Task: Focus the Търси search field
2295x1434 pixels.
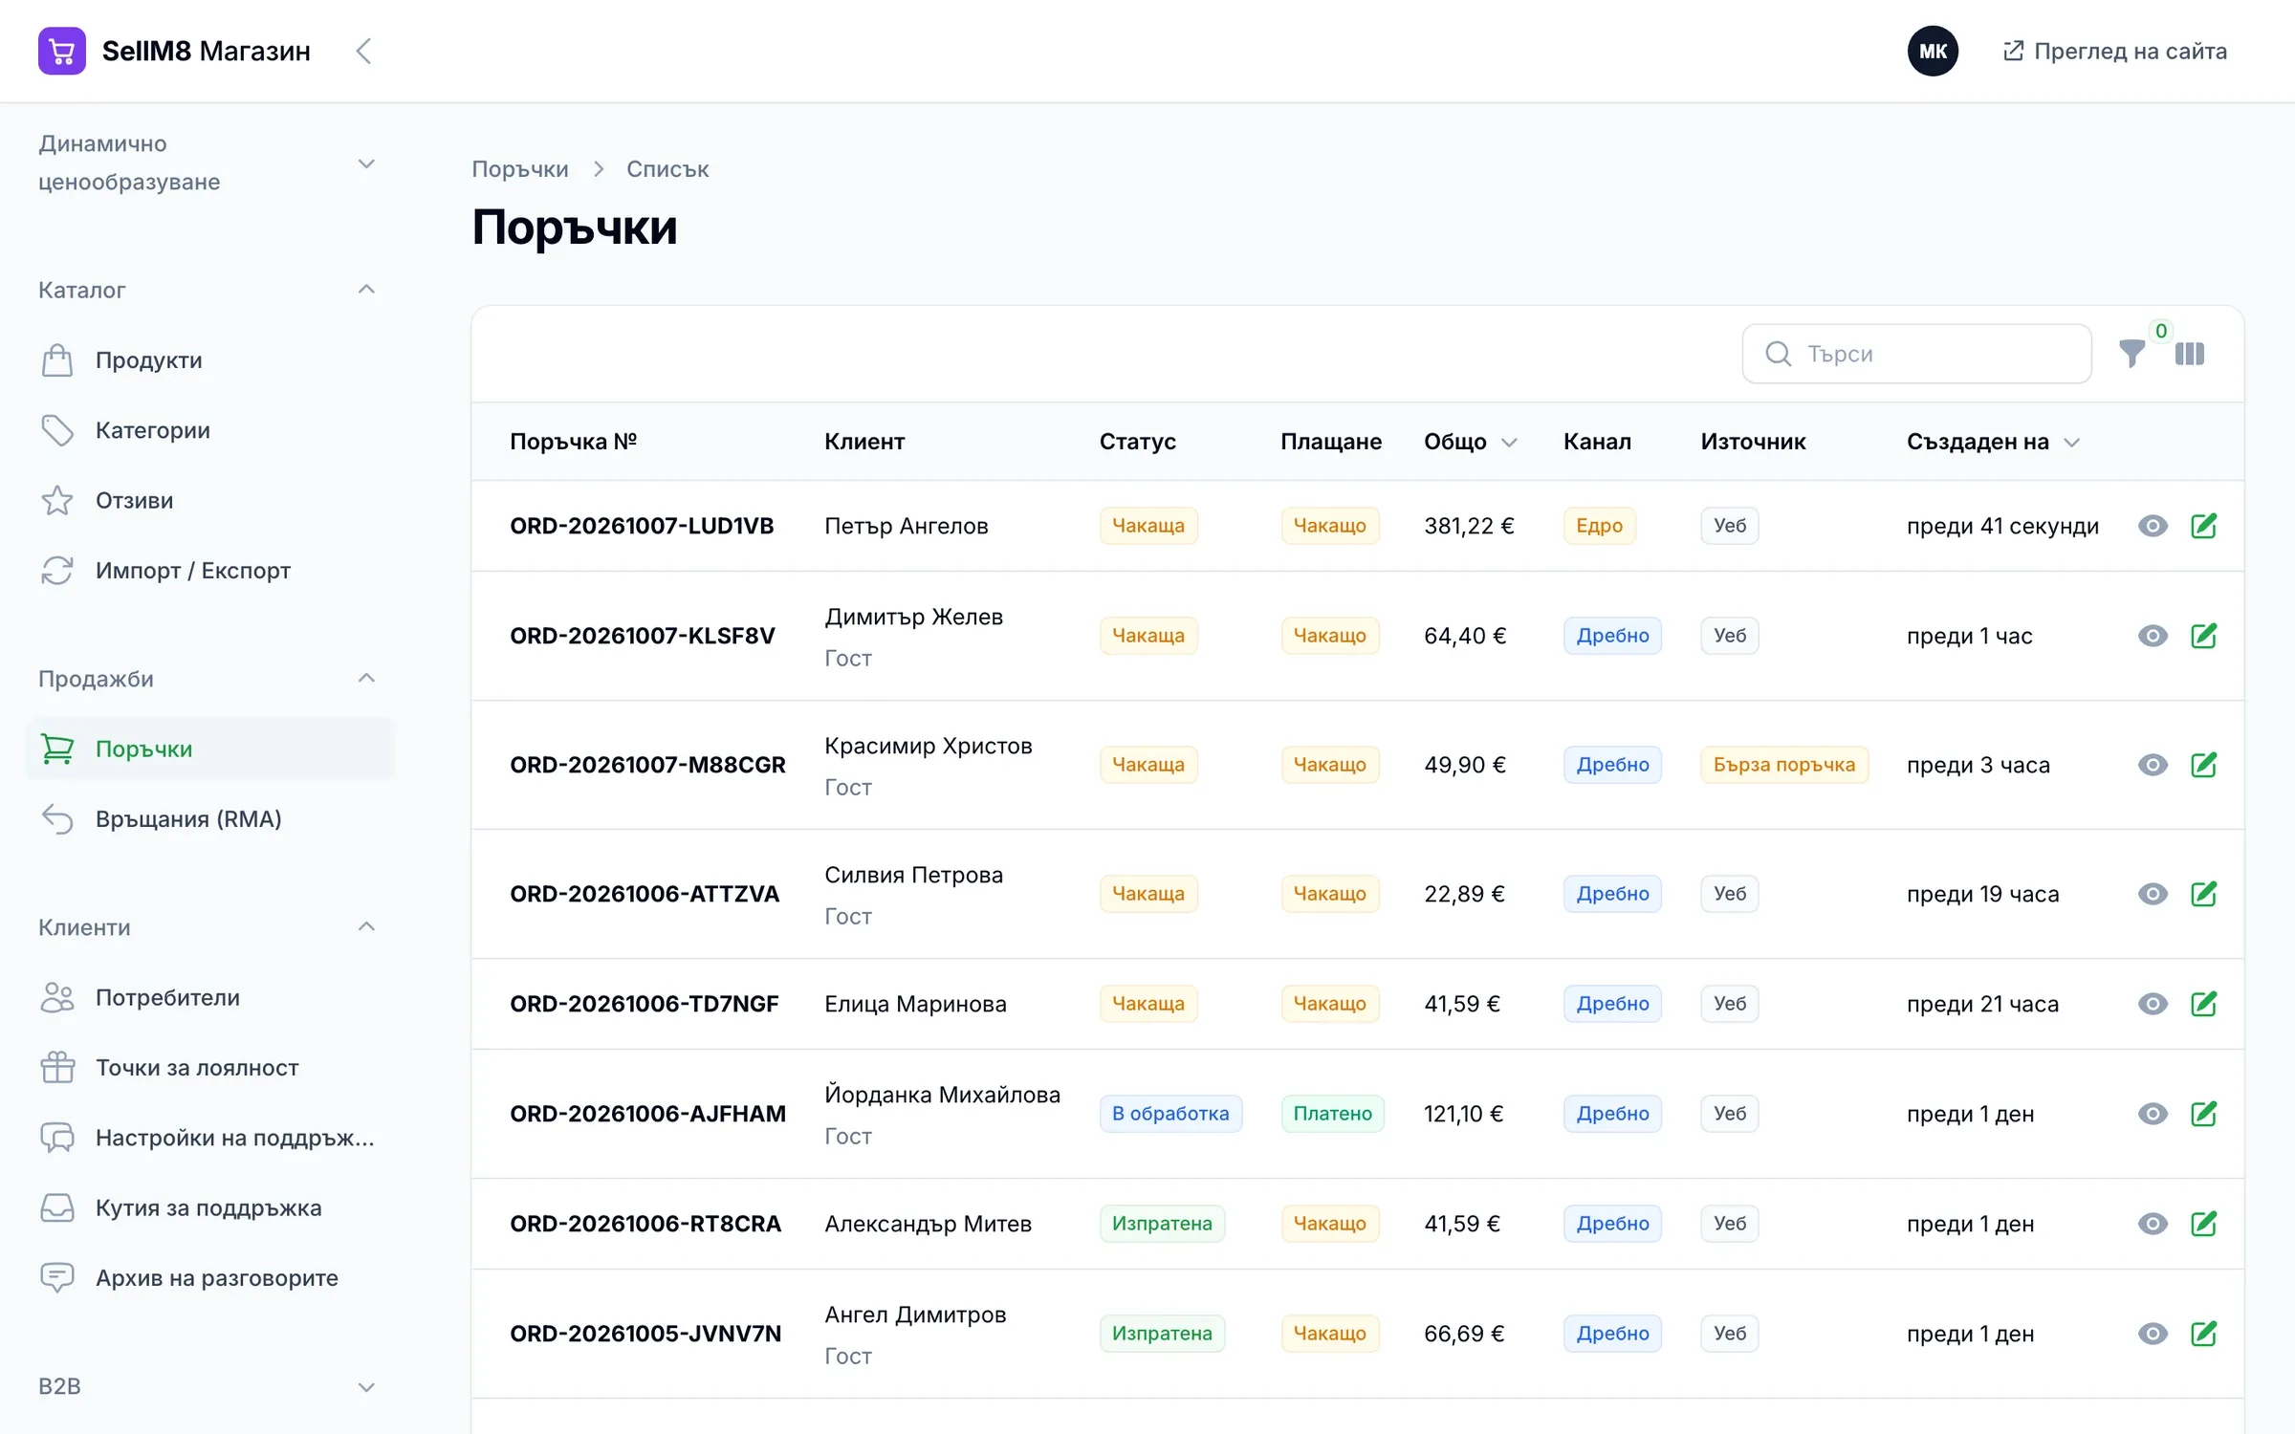Action: tap(1916, 354)
